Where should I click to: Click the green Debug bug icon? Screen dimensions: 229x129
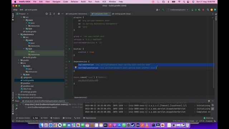coord(196,10)
